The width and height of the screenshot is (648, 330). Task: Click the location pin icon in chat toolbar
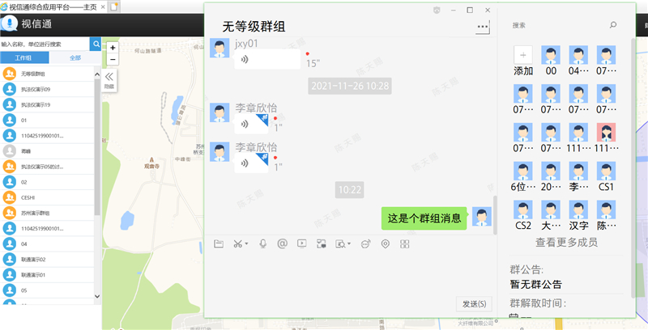coord(385,243)
